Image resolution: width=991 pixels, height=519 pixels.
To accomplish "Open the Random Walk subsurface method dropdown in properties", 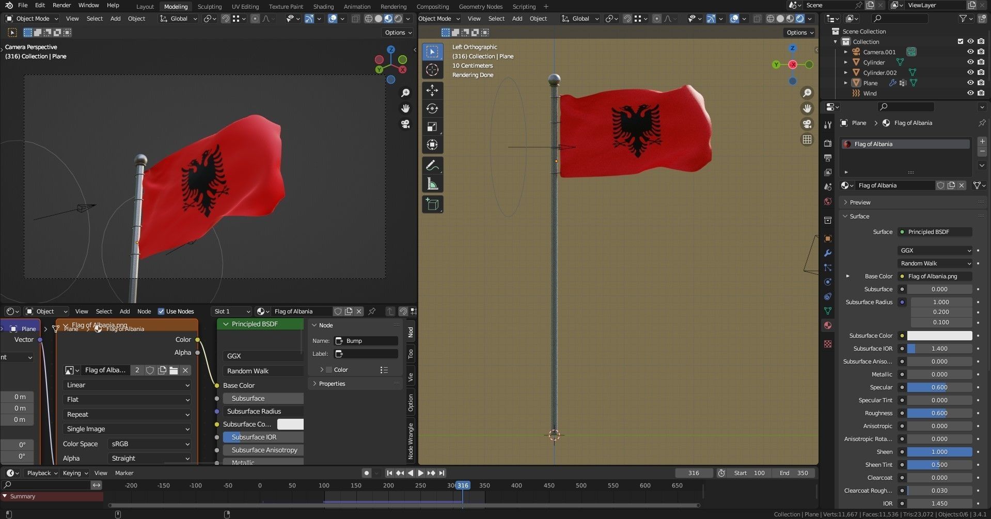I will (935, 263).
